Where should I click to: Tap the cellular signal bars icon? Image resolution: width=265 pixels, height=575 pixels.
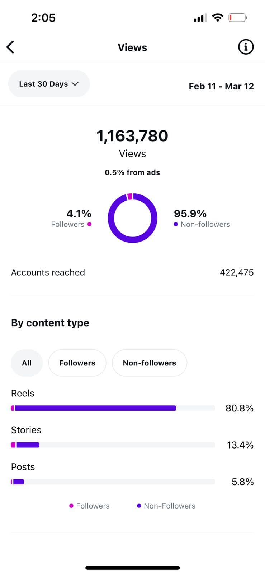[200, 18]
